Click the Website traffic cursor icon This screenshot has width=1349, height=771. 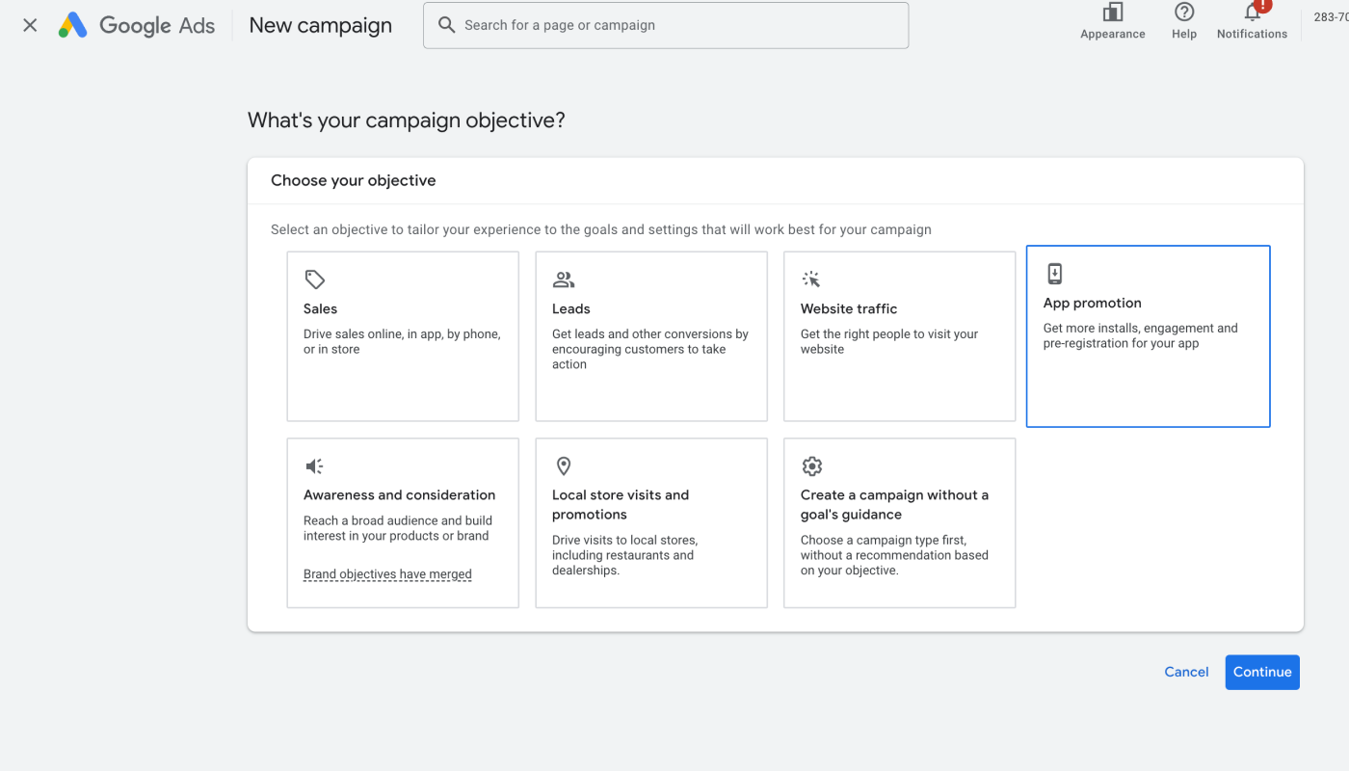[x=811, y=279]
